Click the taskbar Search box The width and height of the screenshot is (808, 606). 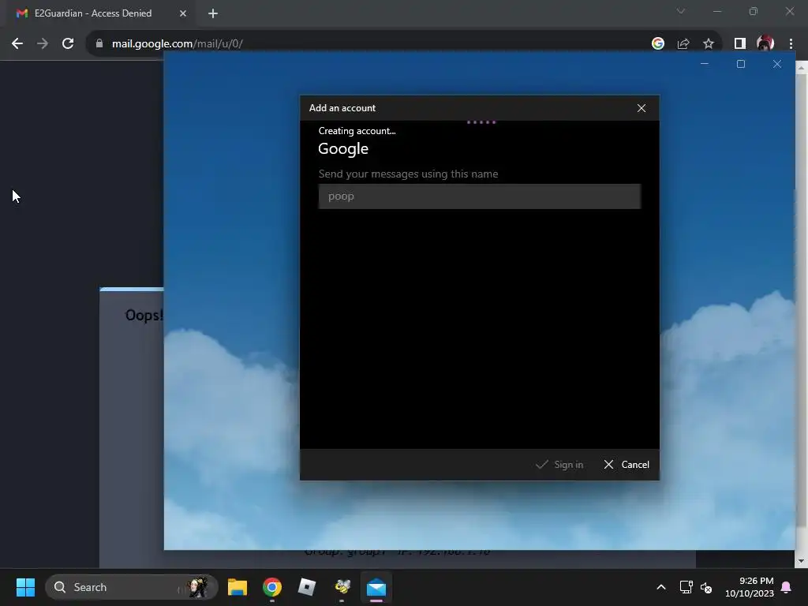coord(132,587)
